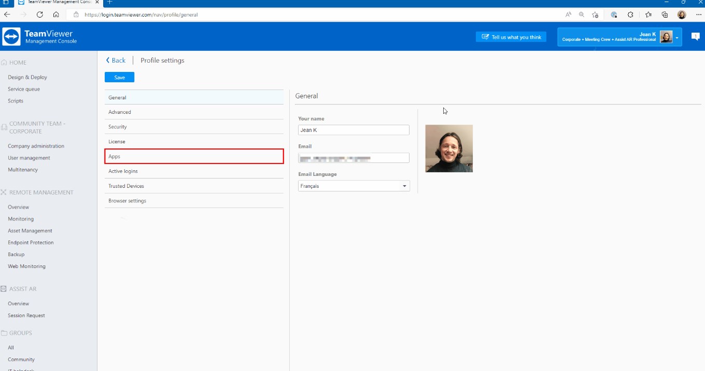Open Asset Management
This screenshot has width=705, height=371.
click(30, 231)
